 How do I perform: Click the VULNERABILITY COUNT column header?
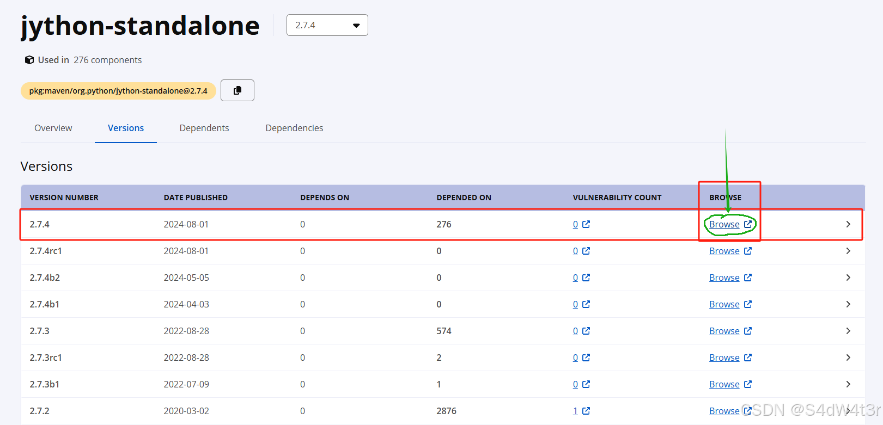pyautogui.click(x=617, y=198)
